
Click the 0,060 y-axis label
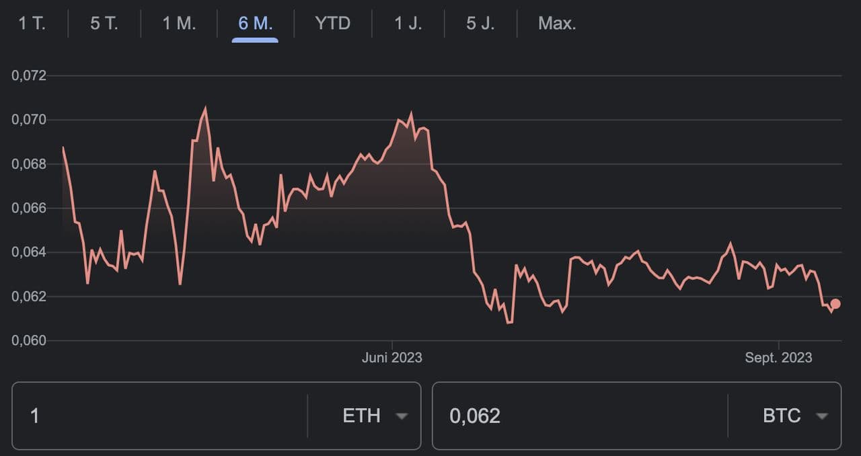(x=29, y=341)
